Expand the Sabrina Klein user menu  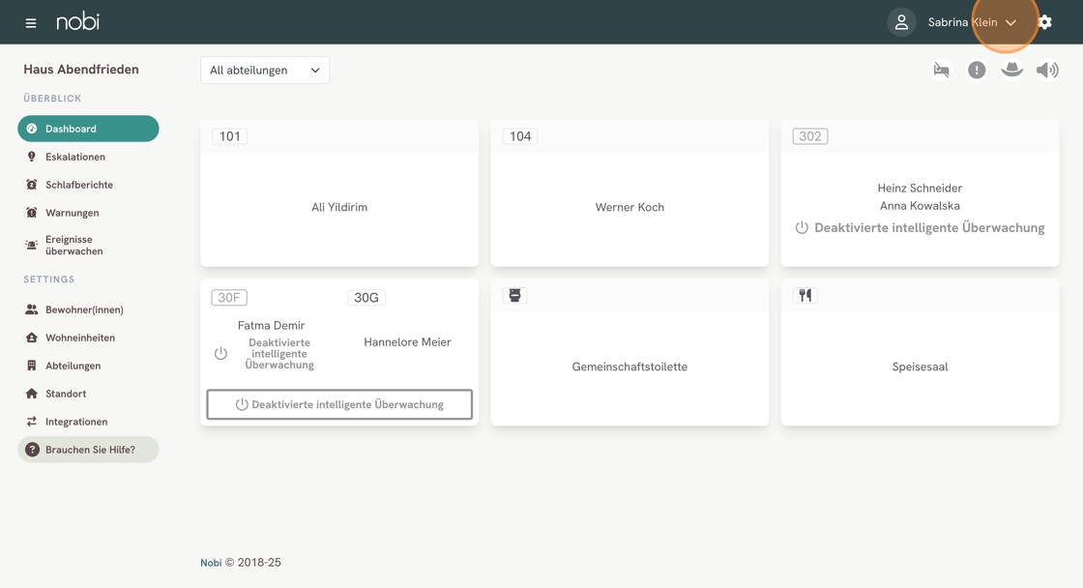[972, 22]
